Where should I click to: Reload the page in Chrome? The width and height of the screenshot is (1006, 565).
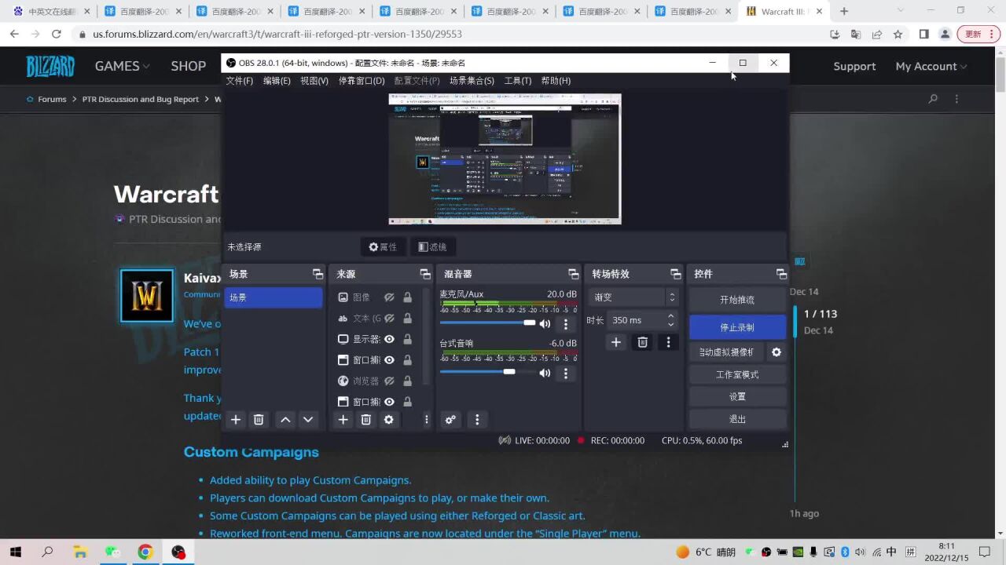[x=56, y=35]
